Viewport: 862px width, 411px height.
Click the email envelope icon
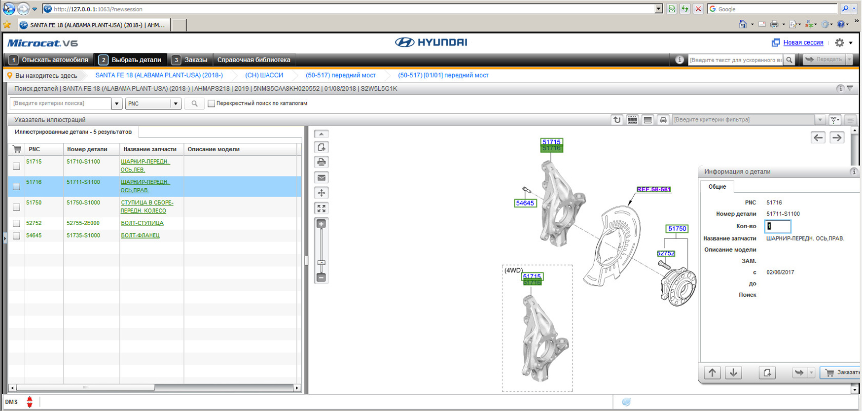pos(322,177)
